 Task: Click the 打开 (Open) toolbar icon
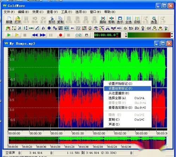(x=18, y=20)
